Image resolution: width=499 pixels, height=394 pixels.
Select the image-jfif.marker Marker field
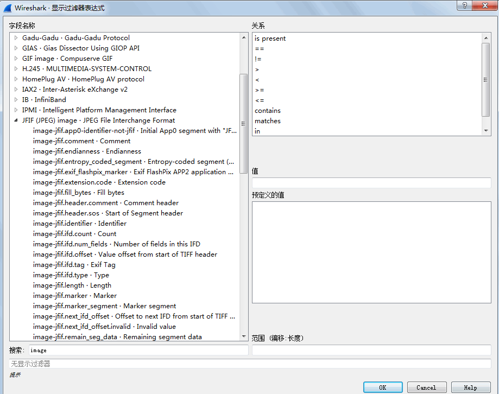coord(75,296)
